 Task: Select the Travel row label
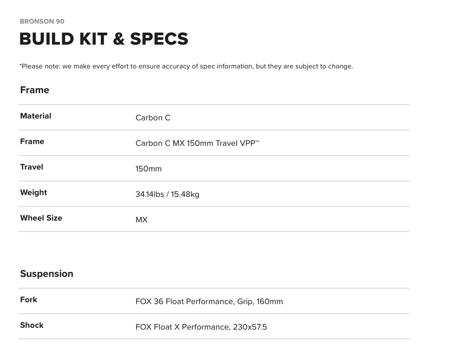pyautogui.click(x=32, y=167)
